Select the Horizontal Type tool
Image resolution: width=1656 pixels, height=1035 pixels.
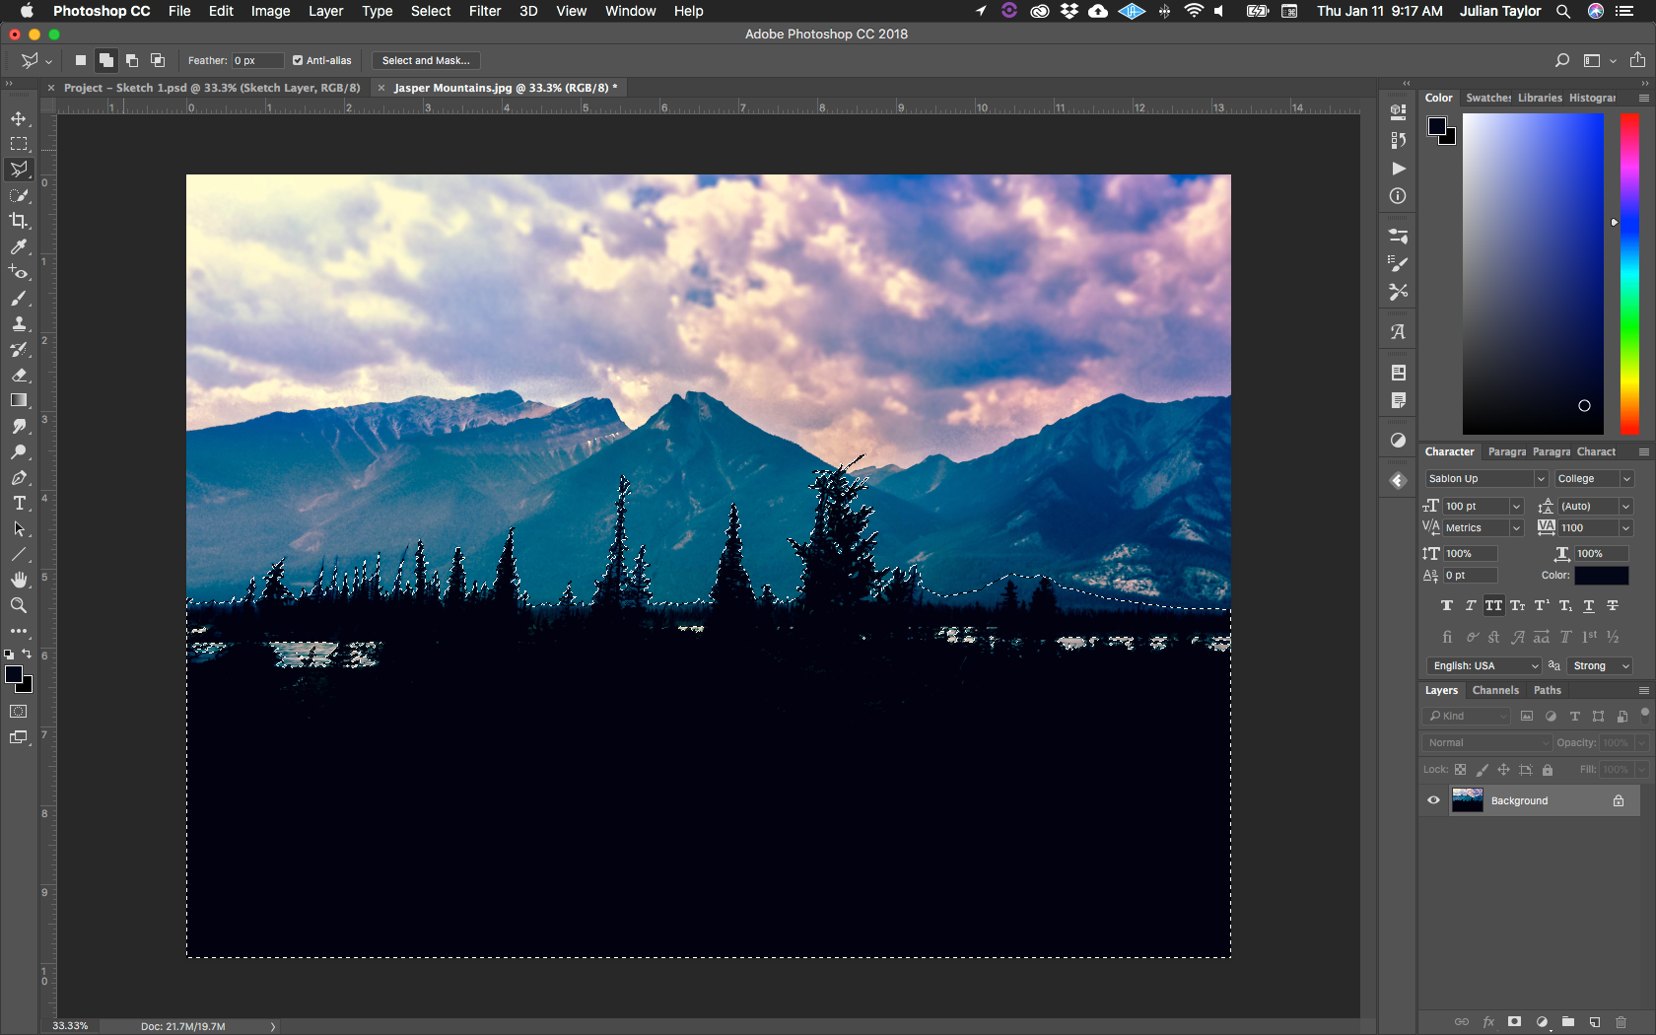[x=19, y=503]
